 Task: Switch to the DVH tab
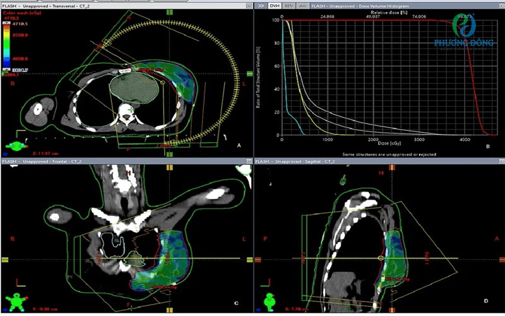[274, 5]
